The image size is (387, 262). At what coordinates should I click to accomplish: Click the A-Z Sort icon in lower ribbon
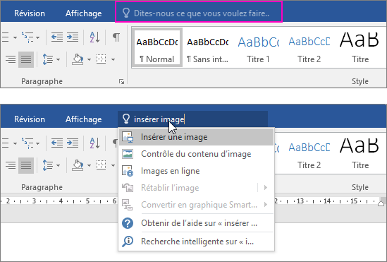[94, 143]
